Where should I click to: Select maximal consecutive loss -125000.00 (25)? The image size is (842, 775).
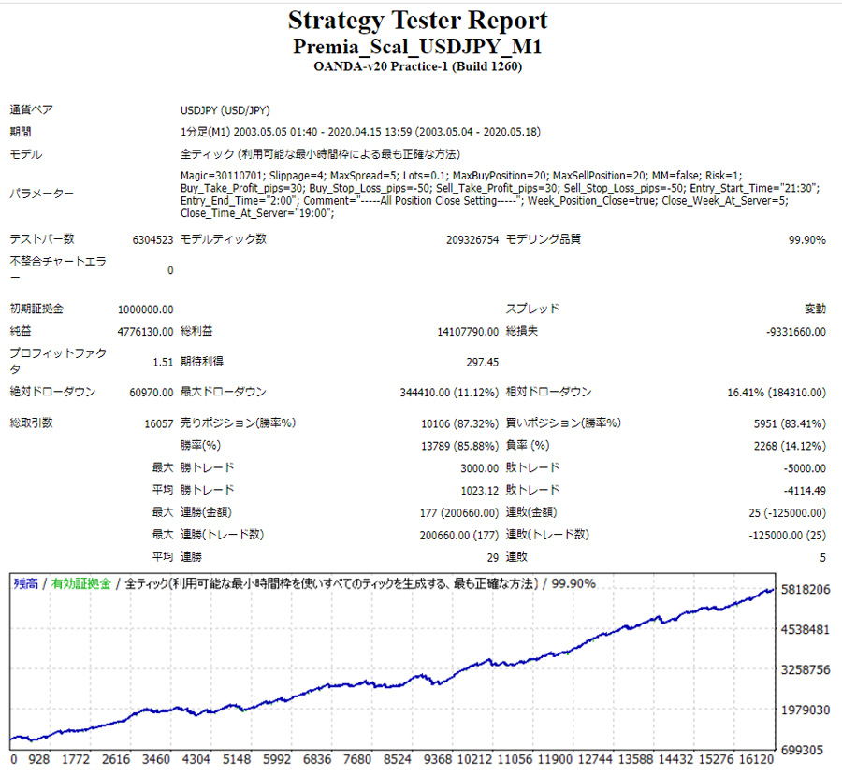click(x=787, y=536)
